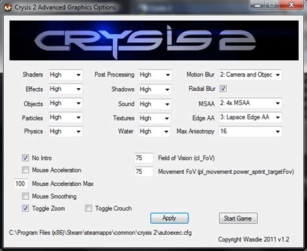Expand the Post Processing dropdown
This screenshot has width=307, height=251.
point(155,75)
